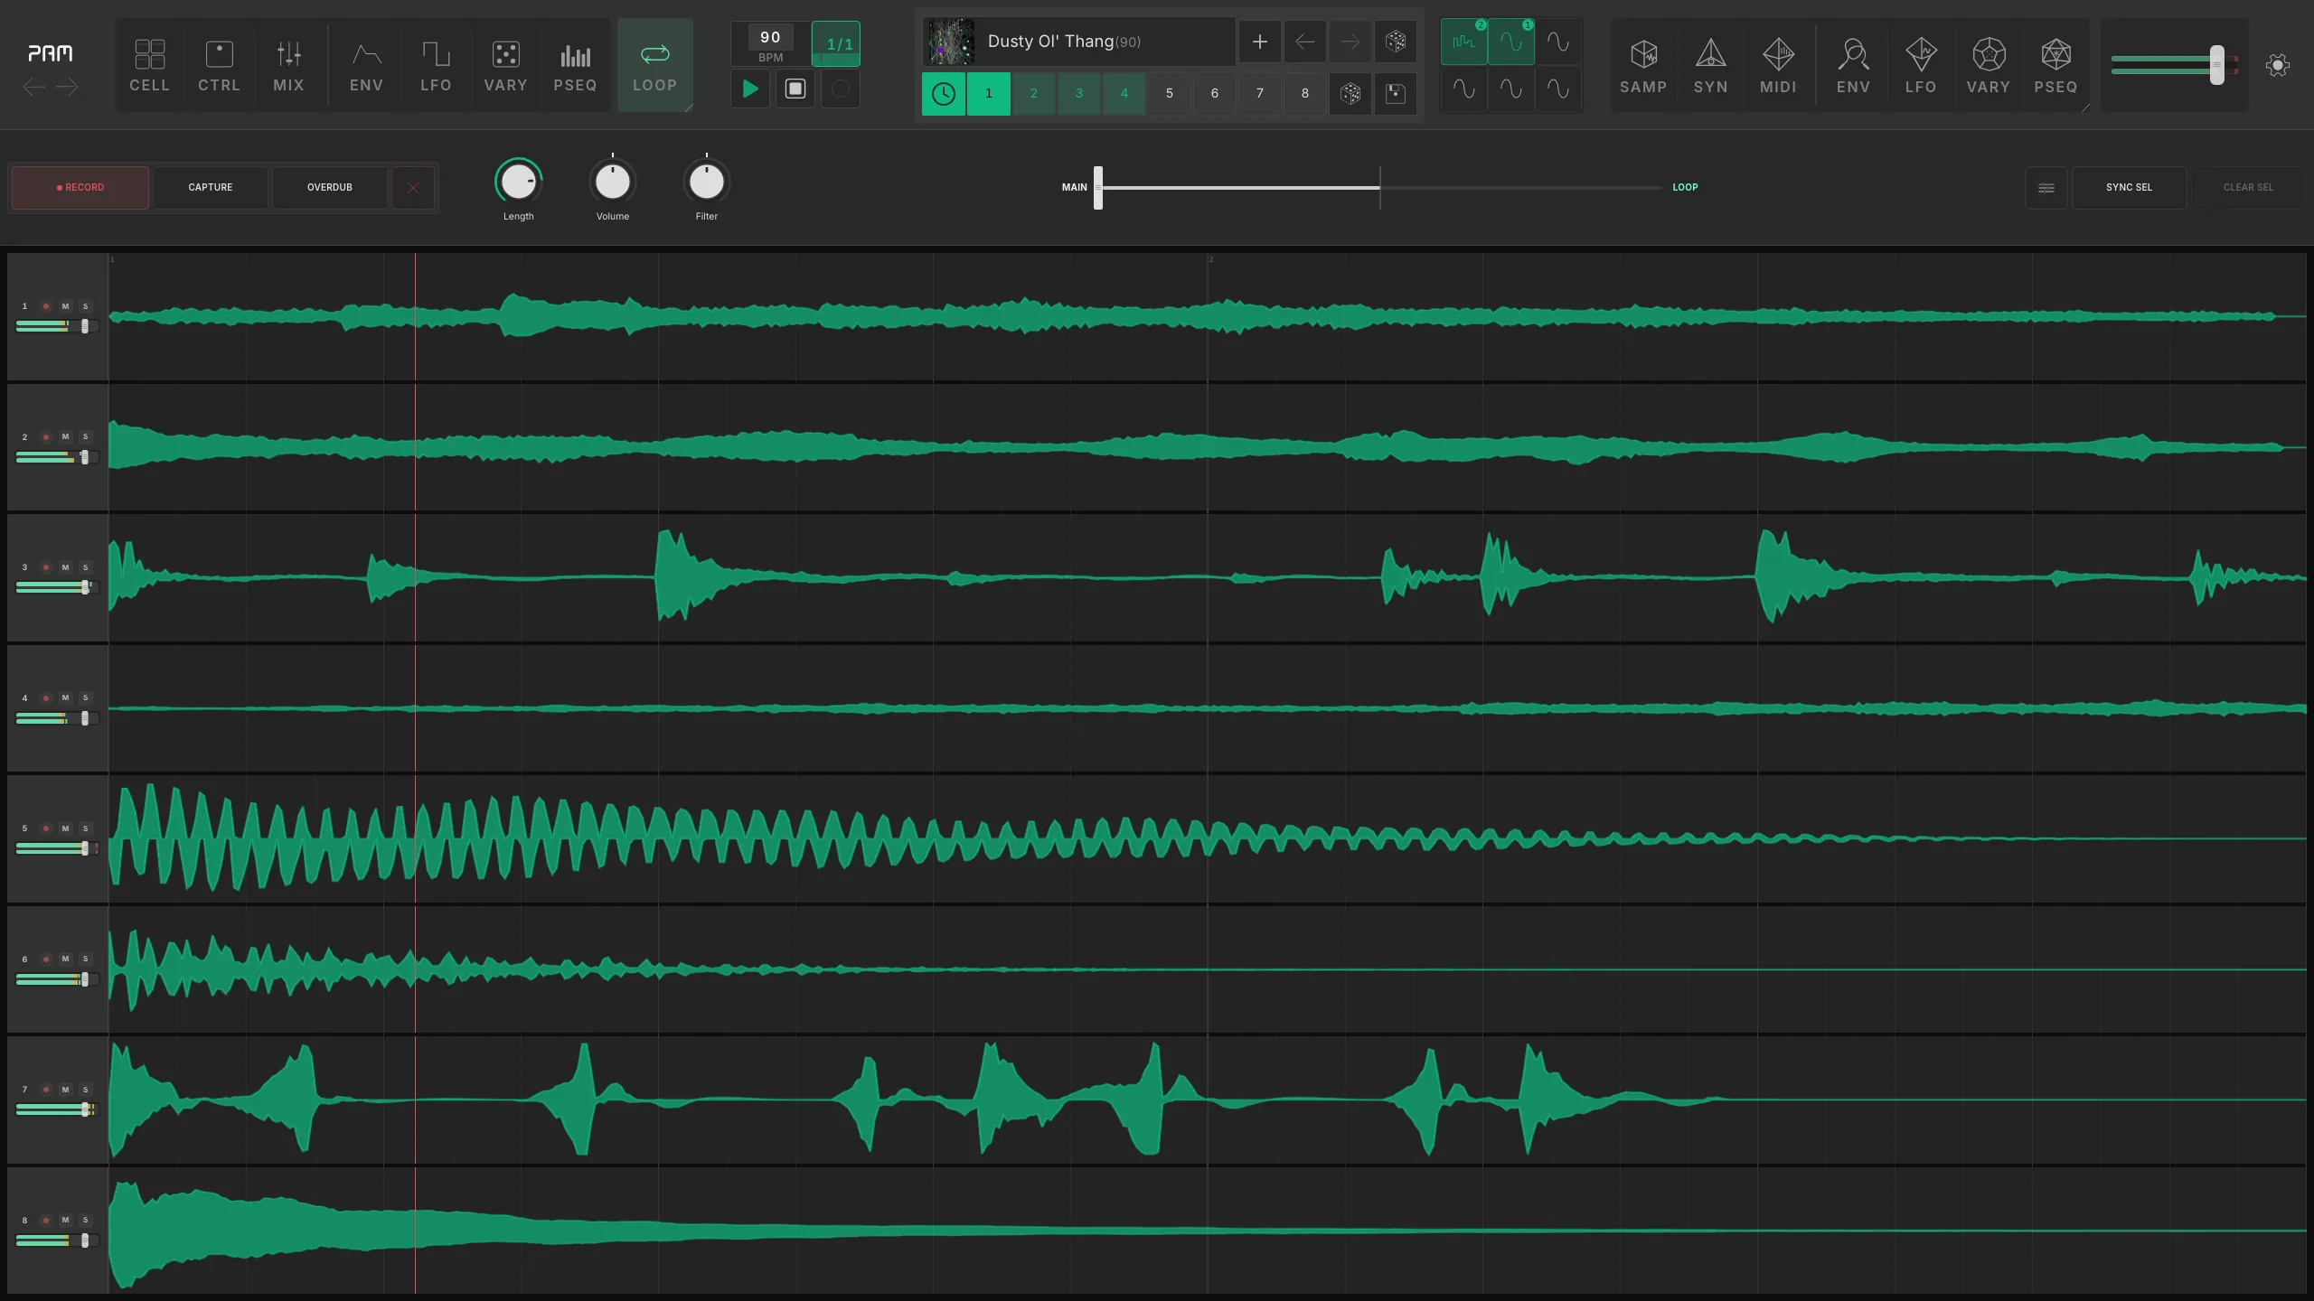Image resolution: width=2314 pixels, height=1301 pixels.
Task: Add a MIDI module
Action: (1778, 65)
